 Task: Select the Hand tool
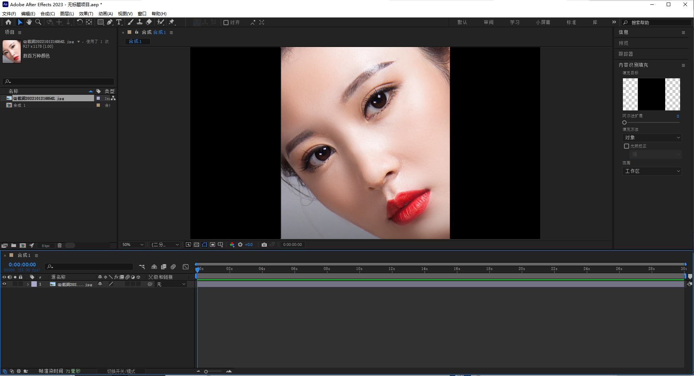pos(29,22)
